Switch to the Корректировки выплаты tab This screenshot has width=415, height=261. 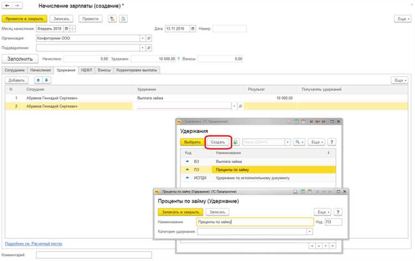pos(137,70)
